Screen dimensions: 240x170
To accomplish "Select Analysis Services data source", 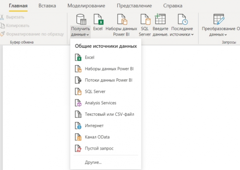I will (100, 103).
